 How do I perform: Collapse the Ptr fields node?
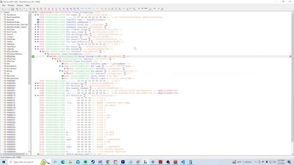(x=36, y=49)
